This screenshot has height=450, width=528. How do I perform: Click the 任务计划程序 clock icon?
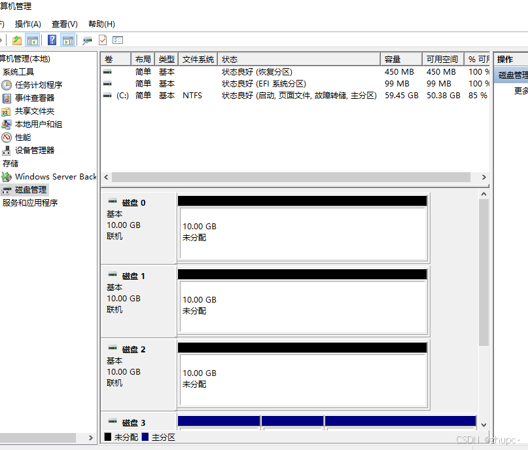[x=7, y=85]
